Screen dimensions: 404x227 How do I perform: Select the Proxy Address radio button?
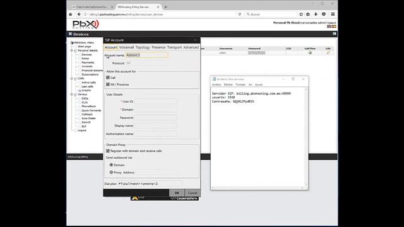(x=111, y=172)
